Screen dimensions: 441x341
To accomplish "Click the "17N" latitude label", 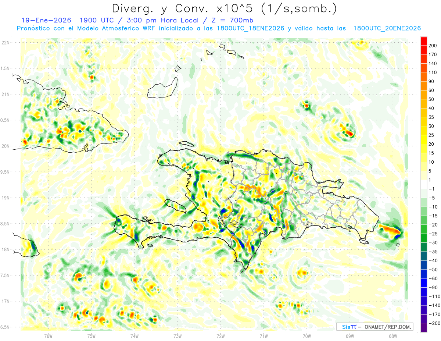I will coord(6,301).
